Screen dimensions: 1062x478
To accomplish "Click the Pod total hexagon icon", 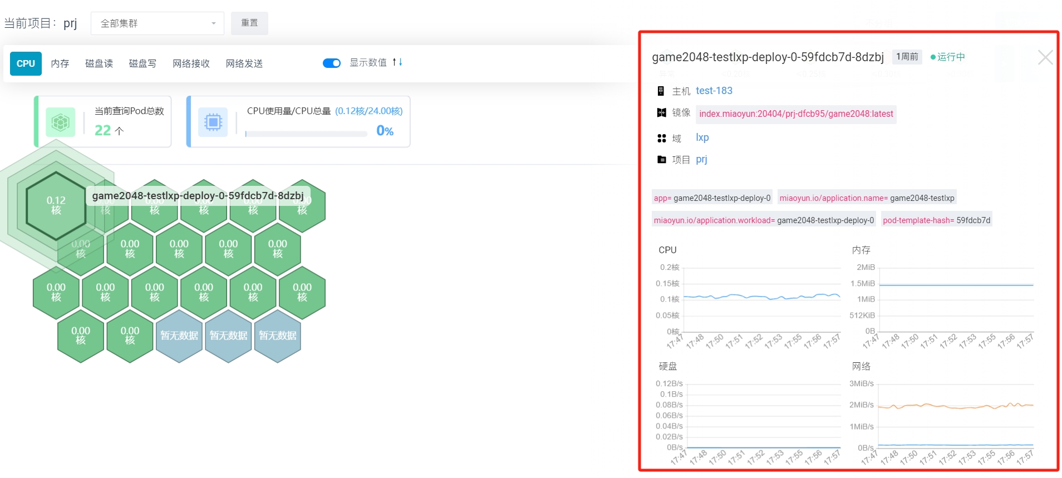I will tap(60, 122).
